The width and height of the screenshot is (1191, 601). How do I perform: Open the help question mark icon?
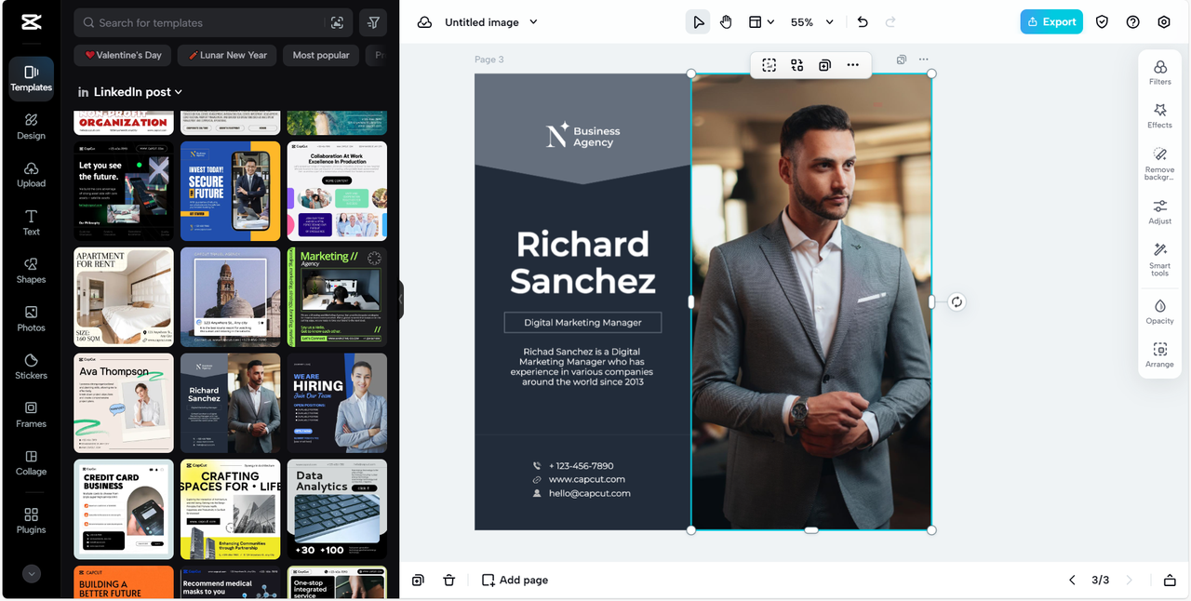click(x=1132, y=22)
